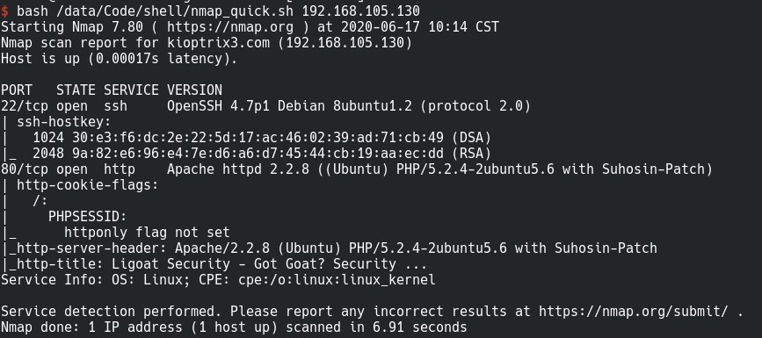The width and height of the screenshot is (762, 338).
Task: Click the PORT column header
Action: [17, 90]
